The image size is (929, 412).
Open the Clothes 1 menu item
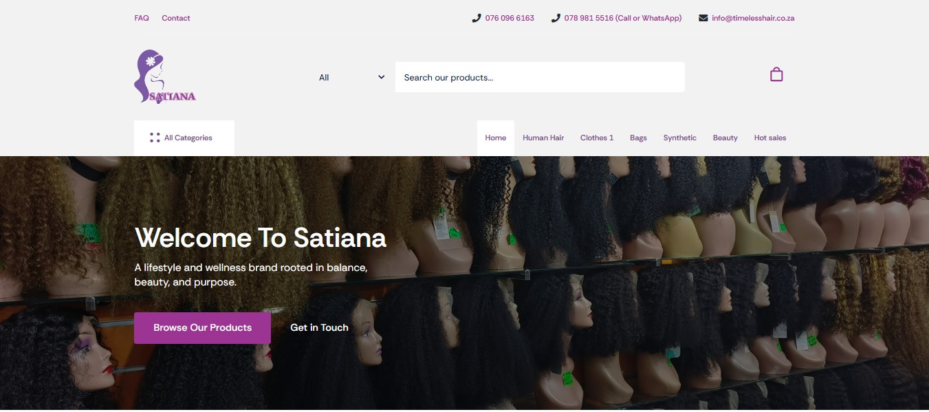click(x=596, y=138)
